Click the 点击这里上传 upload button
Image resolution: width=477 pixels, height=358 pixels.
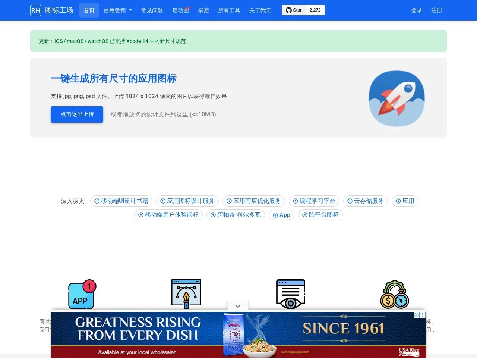click(x=77, y=114)
